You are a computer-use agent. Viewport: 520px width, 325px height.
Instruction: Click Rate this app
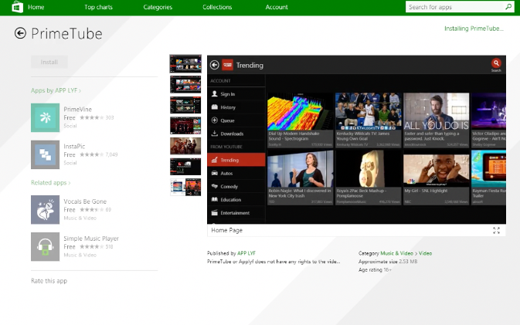point(49,281)
